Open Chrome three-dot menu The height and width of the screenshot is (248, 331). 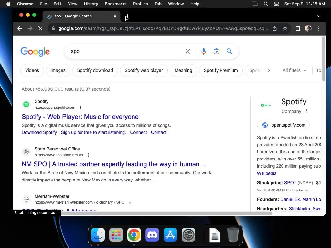(x=319, y=28)
